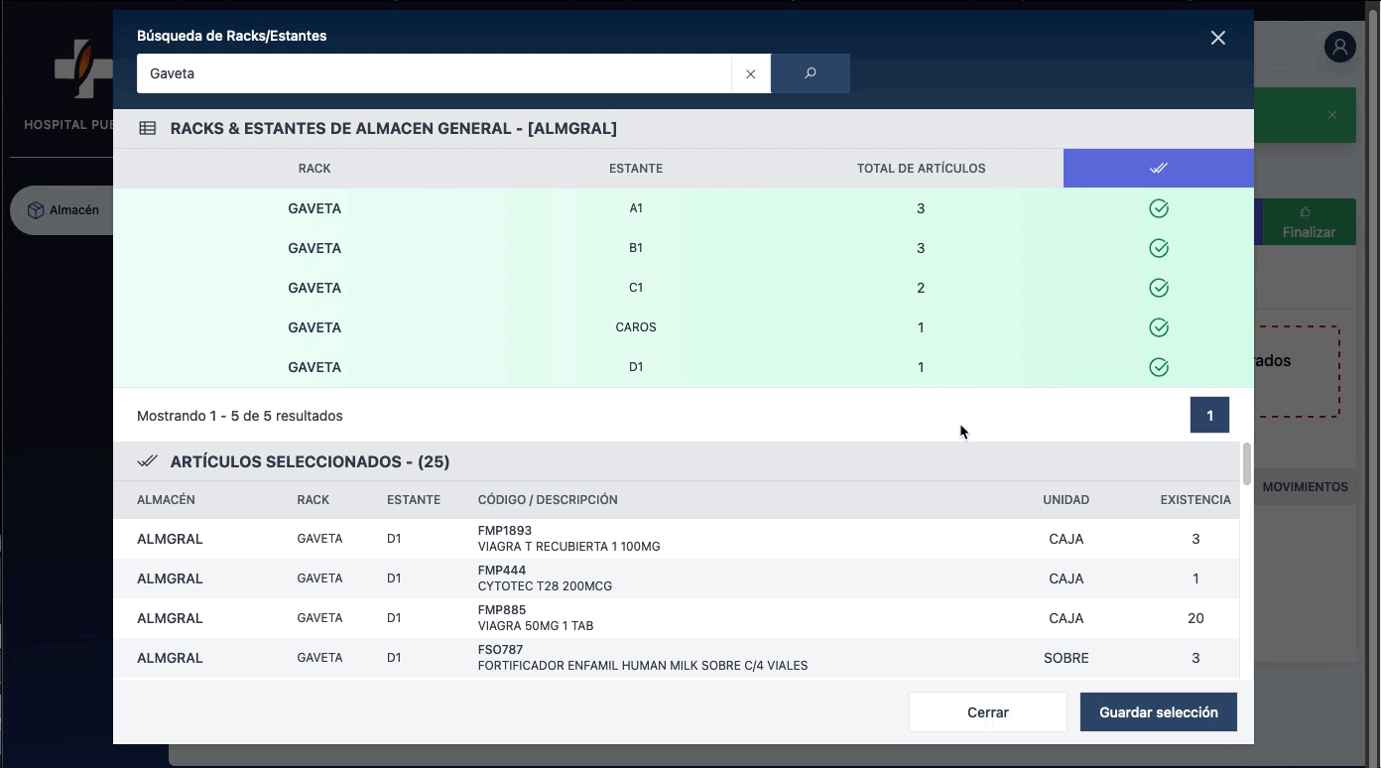Open the user profile avatar icon

pos(1339,47)
